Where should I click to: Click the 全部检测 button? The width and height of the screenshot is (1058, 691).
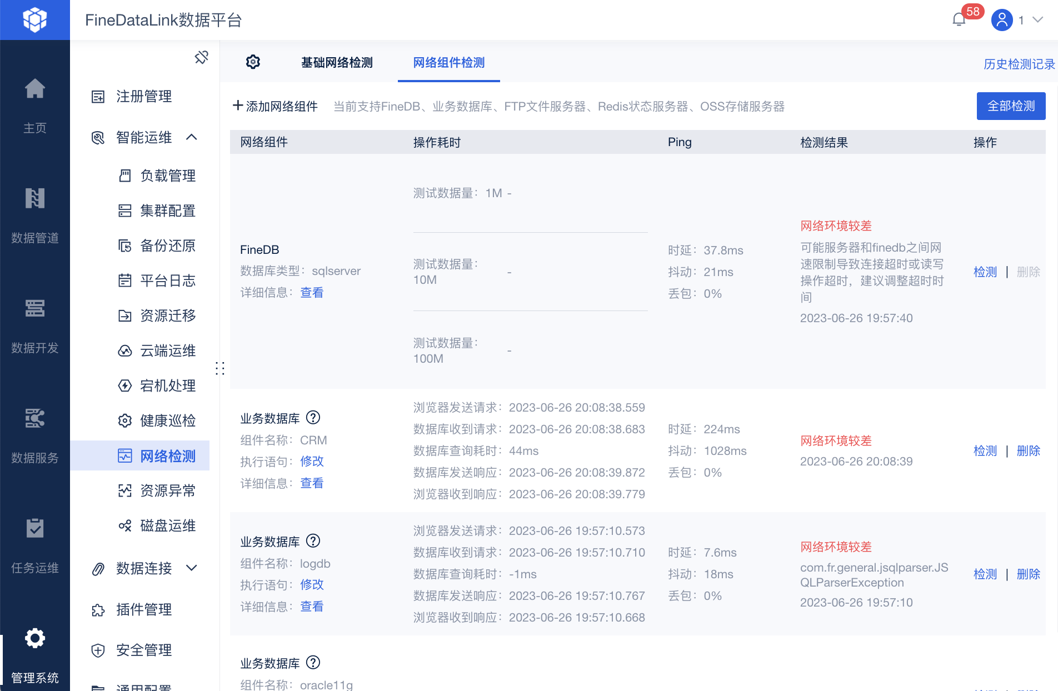[x=1011, y=106]
